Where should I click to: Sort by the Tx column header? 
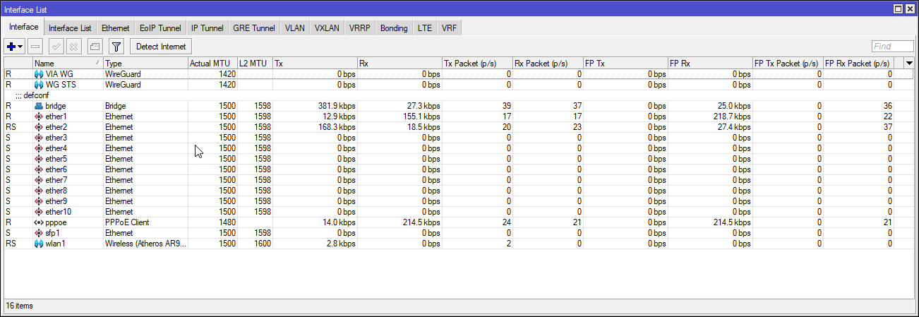coord(315,64)
